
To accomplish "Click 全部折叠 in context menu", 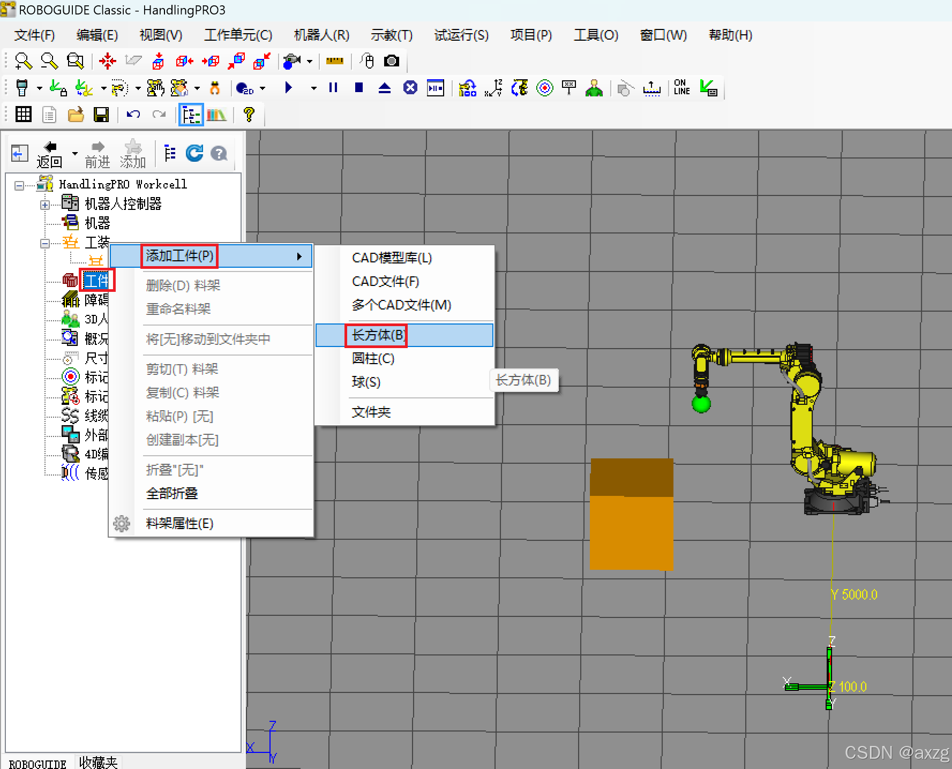I will [x=212, y=494].
